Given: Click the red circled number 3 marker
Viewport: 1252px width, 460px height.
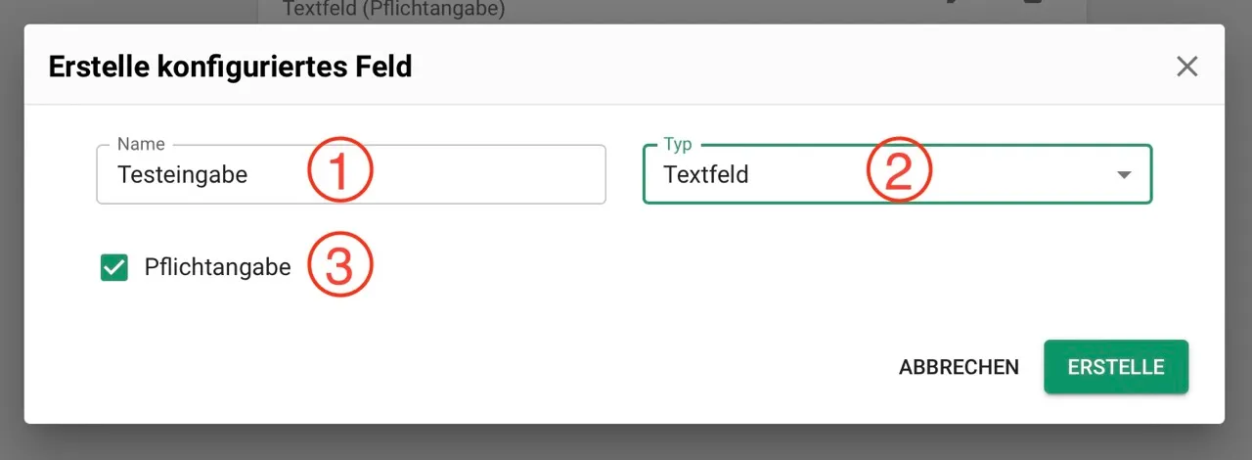Looking at the screenshot, I should click(x=339, y=265).
